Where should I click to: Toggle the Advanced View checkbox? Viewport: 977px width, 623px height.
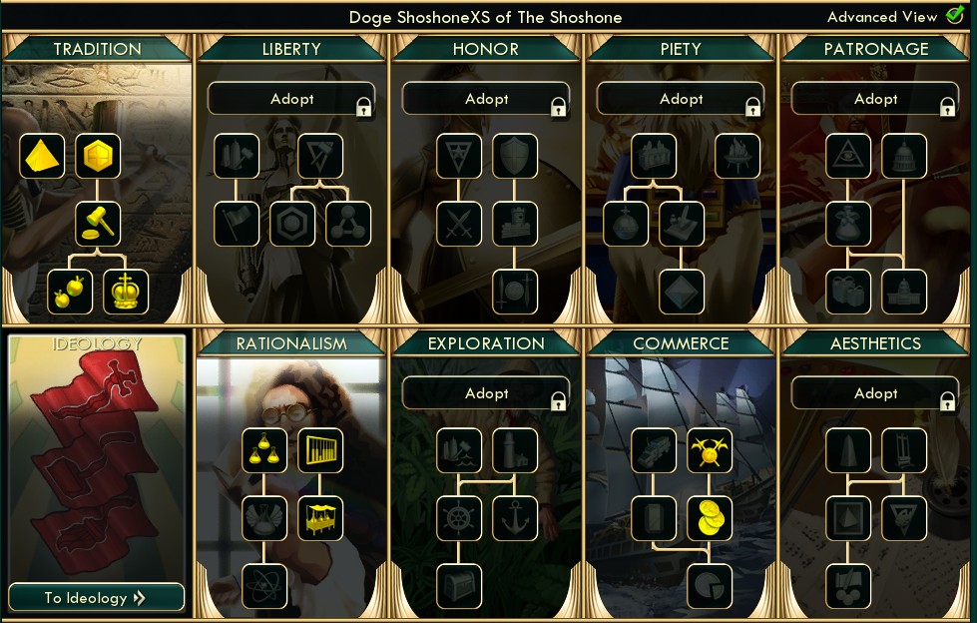click(x=955, y=15)
